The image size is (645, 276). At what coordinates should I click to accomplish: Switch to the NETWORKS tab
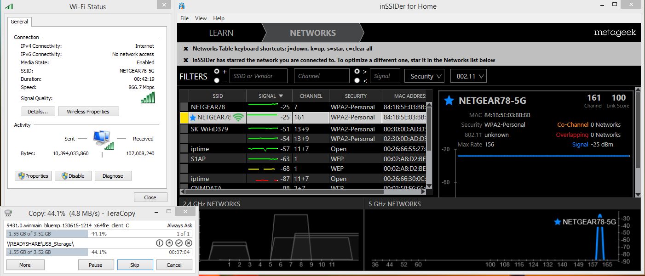(313, 33)
